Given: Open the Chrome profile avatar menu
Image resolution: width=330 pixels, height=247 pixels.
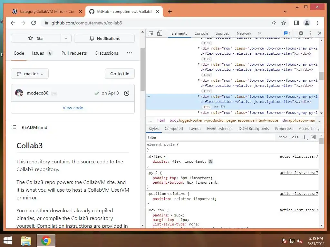Looking at the screenshot, I should pos(307,23).
